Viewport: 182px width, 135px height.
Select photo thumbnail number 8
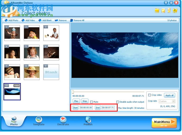click(32, 72)
